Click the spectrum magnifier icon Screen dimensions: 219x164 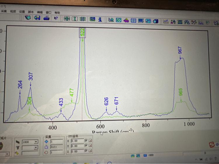(111, 20)
